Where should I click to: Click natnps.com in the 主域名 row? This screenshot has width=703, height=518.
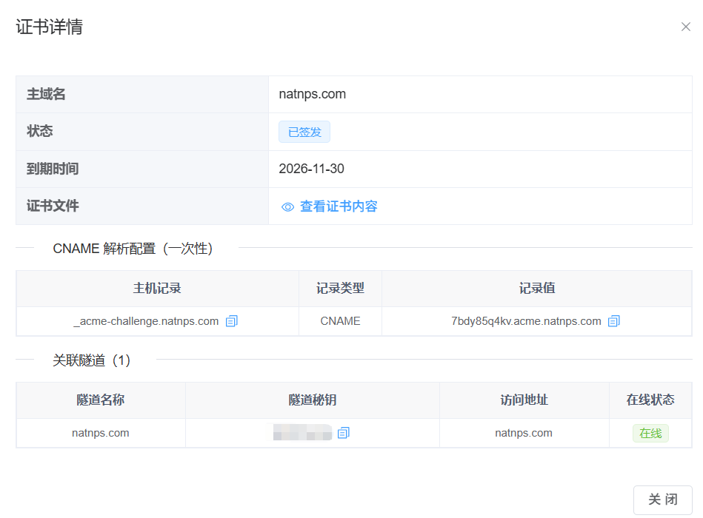(313, 94)
